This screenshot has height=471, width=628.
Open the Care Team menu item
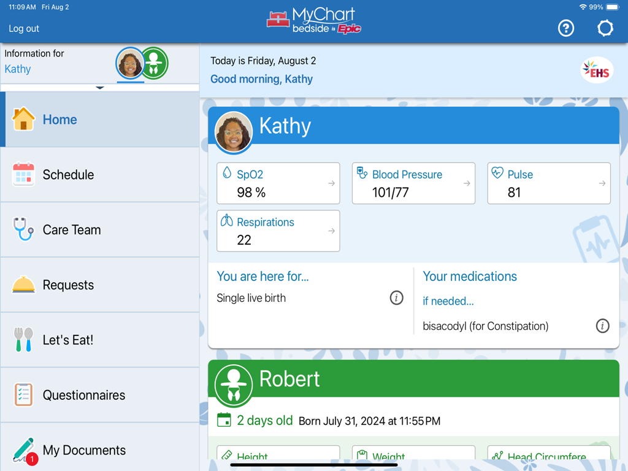[x=100, y=229]
